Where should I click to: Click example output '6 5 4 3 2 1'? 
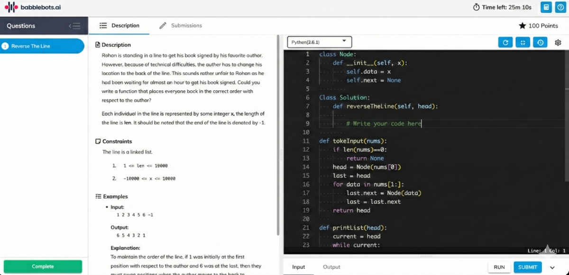point(131,235)
